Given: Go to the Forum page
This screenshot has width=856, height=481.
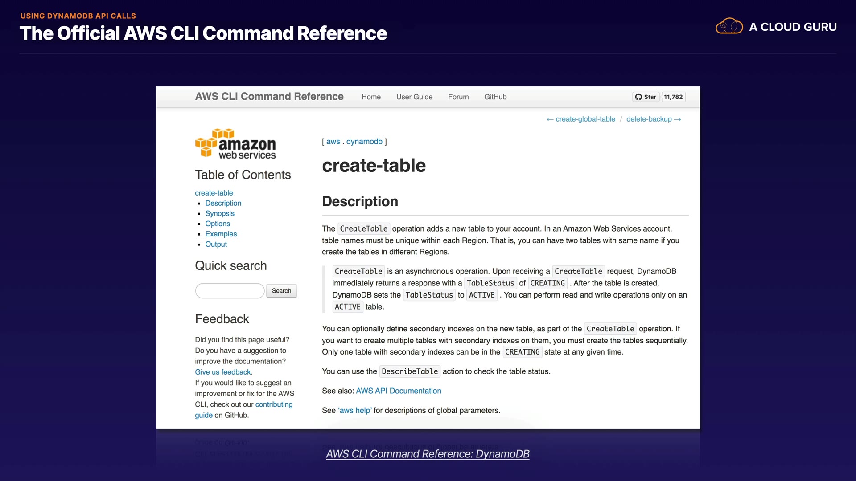Looking at the screenshot, I should [x=458, y=97].
